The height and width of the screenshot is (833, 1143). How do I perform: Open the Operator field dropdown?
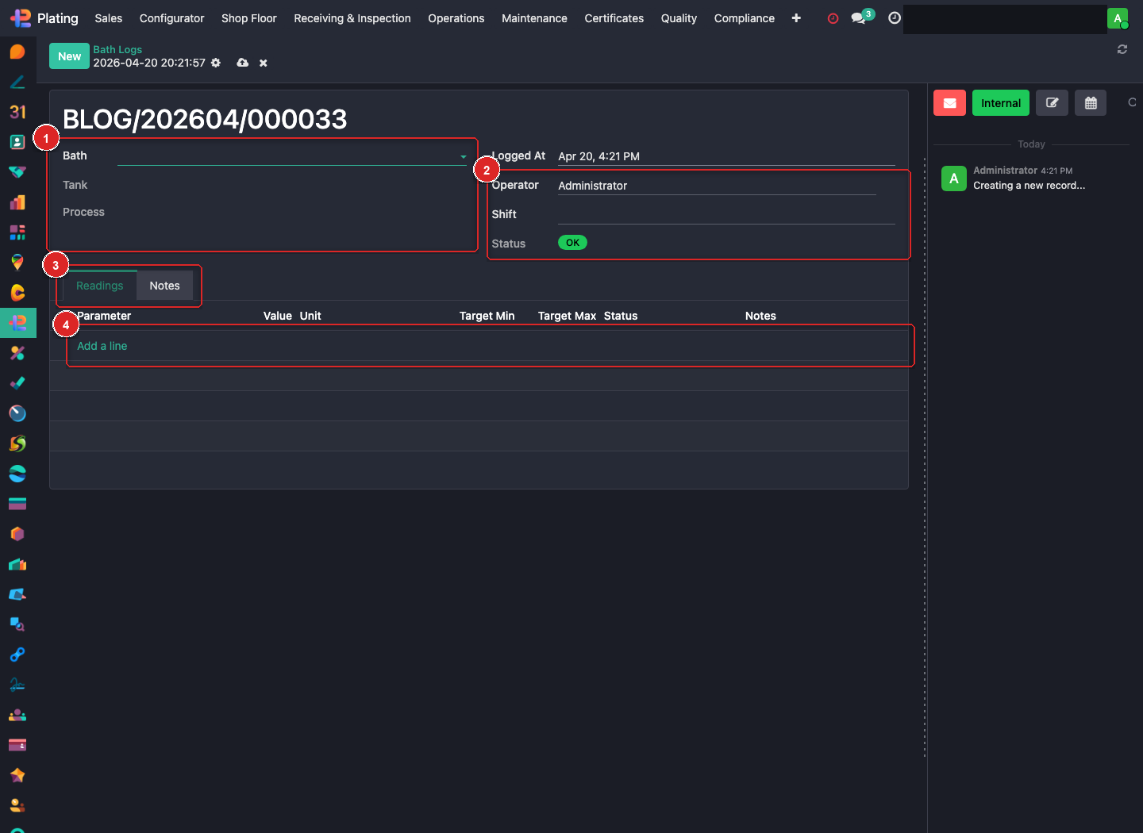[716, 186]
